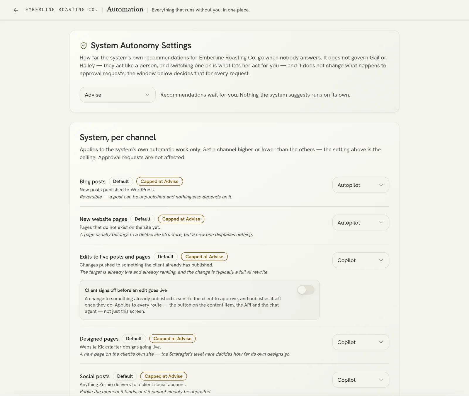This screenshot has height=396, width=469.
Task: Click the Edits to live posts and pages label
Action: coord(115,257)
